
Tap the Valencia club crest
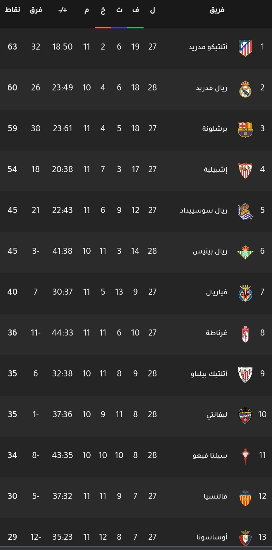click(245, 497)
